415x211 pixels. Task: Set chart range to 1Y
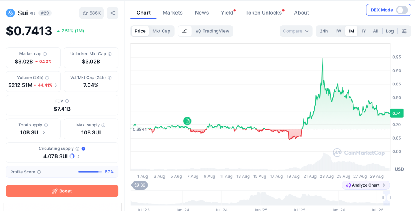[x=364, y=31]
